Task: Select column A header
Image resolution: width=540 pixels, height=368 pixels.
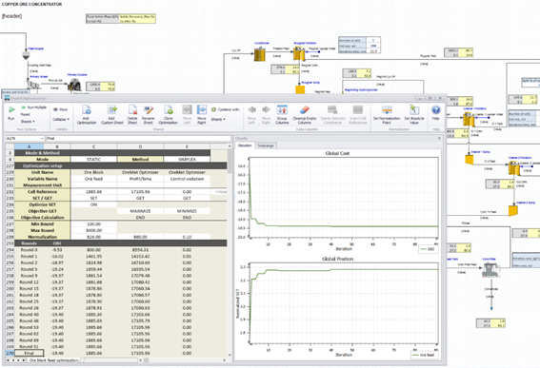Action: (29, 146)
